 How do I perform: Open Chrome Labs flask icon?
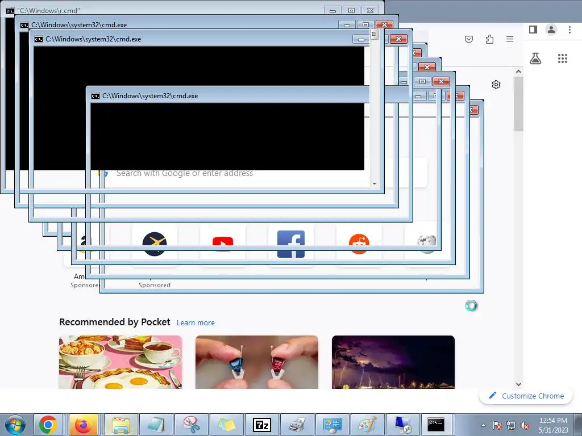coord(535,58)
